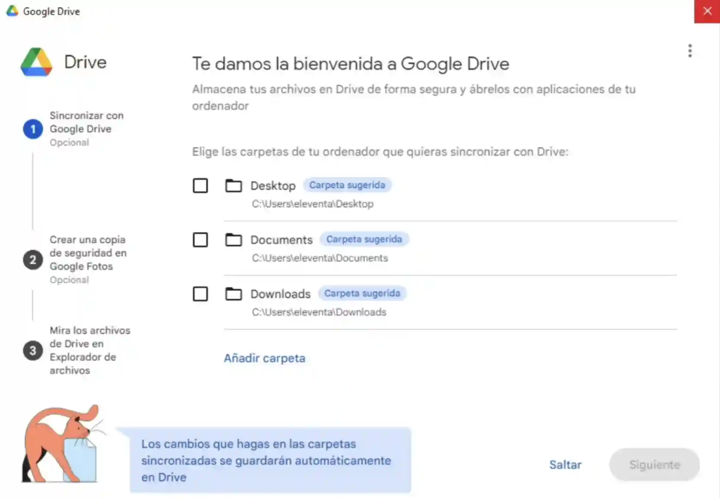Check the Desktop folder checkbox
Screen dimensions: 720x498
point(200,186)
